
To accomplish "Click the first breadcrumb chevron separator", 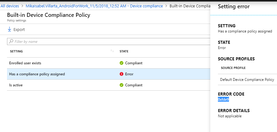I will tap(22, 6).
